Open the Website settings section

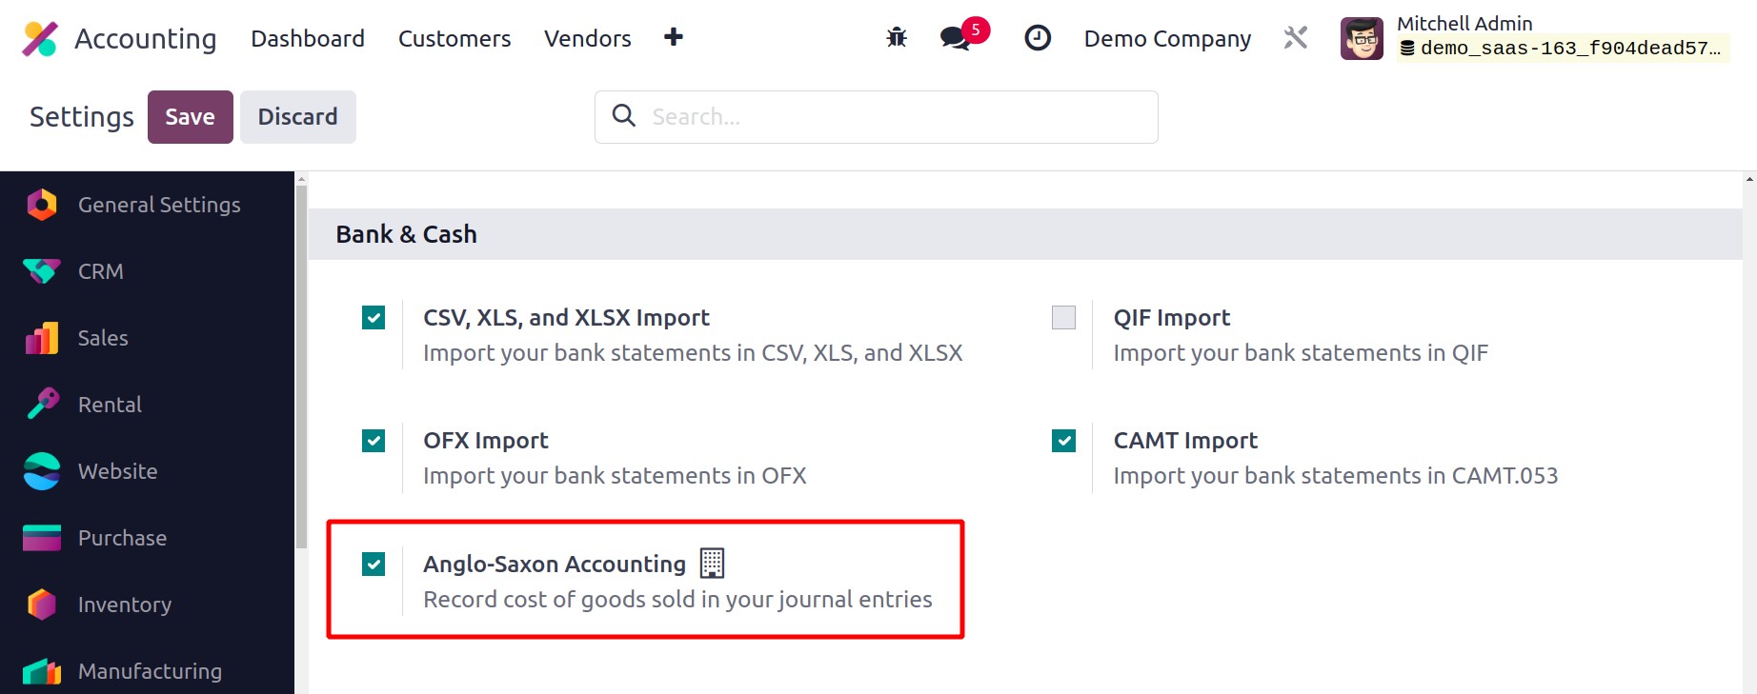117,471
